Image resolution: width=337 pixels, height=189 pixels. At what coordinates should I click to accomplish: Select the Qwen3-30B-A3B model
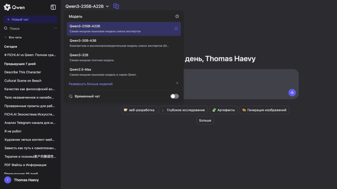tap(124, 43)
